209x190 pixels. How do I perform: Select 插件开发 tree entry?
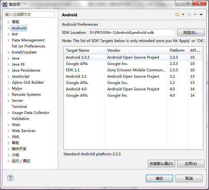click(x=19, y=149)
